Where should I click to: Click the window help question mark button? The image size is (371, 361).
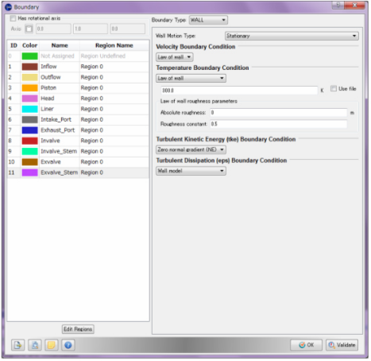coord(338,5)
